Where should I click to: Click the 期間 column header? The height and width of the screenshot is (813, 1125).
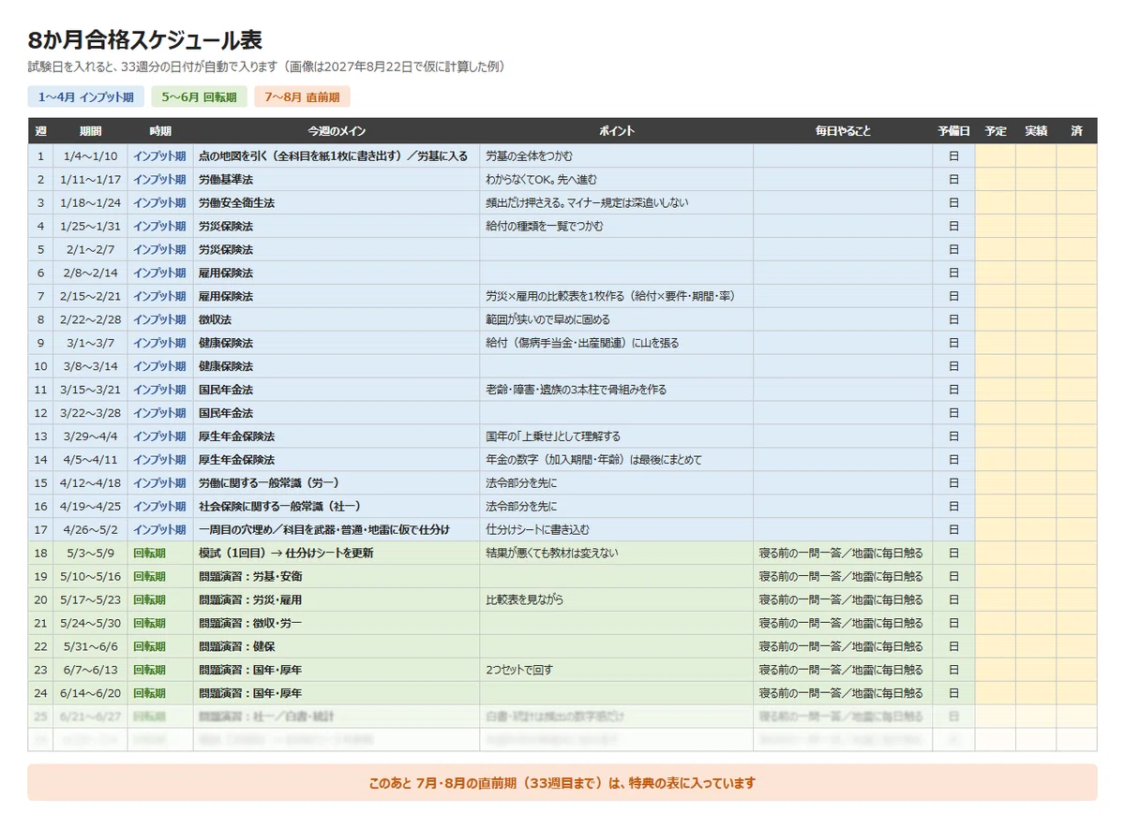91,131
